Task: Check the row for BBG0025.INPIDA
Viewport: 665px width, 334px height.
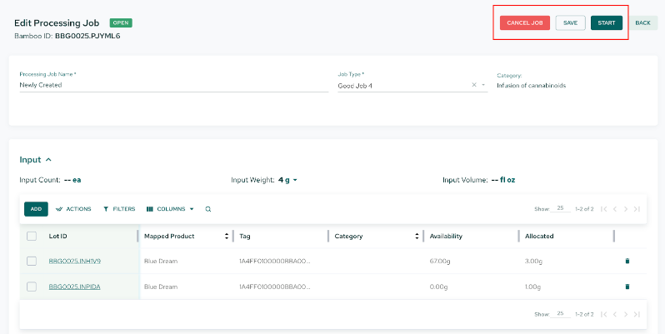Action: (32, 287)
